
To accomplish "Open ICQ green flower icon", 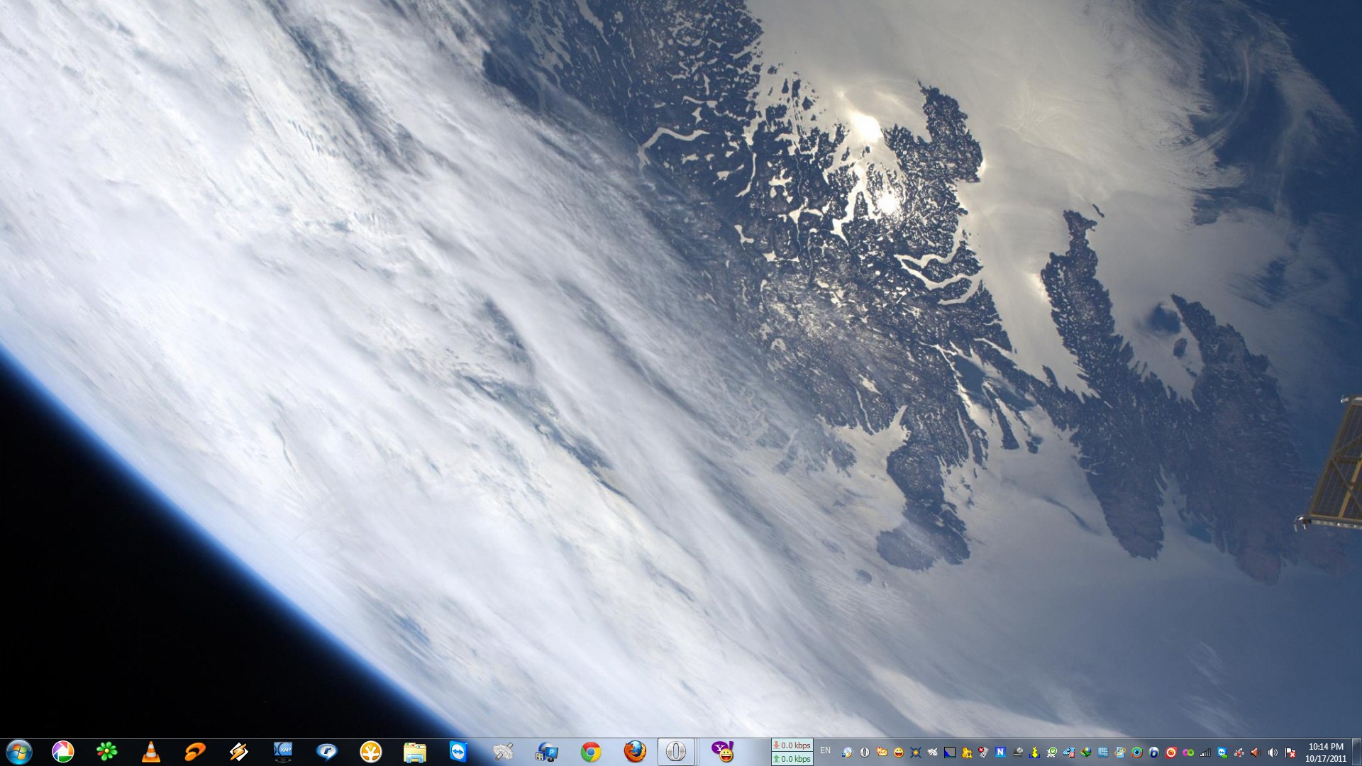I will (x=107, y=752).
